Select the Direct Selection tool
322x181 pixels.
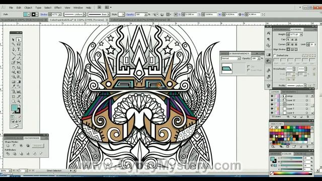(19, 40)
